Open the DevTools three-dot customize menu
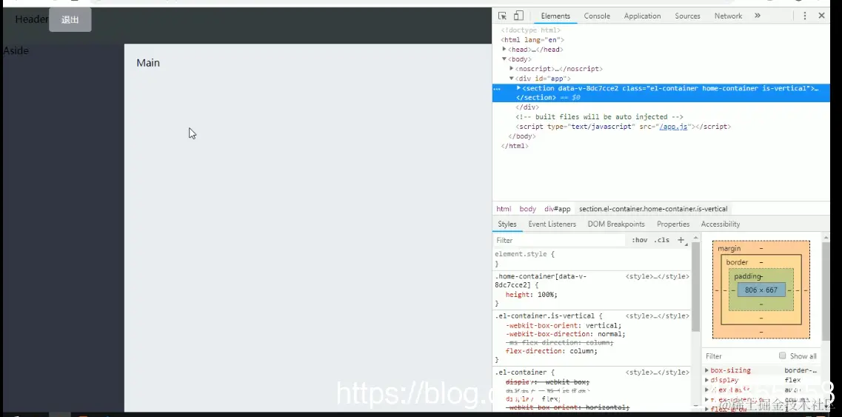842x417 pixels. pyautogui.click(x=804, y=16)
